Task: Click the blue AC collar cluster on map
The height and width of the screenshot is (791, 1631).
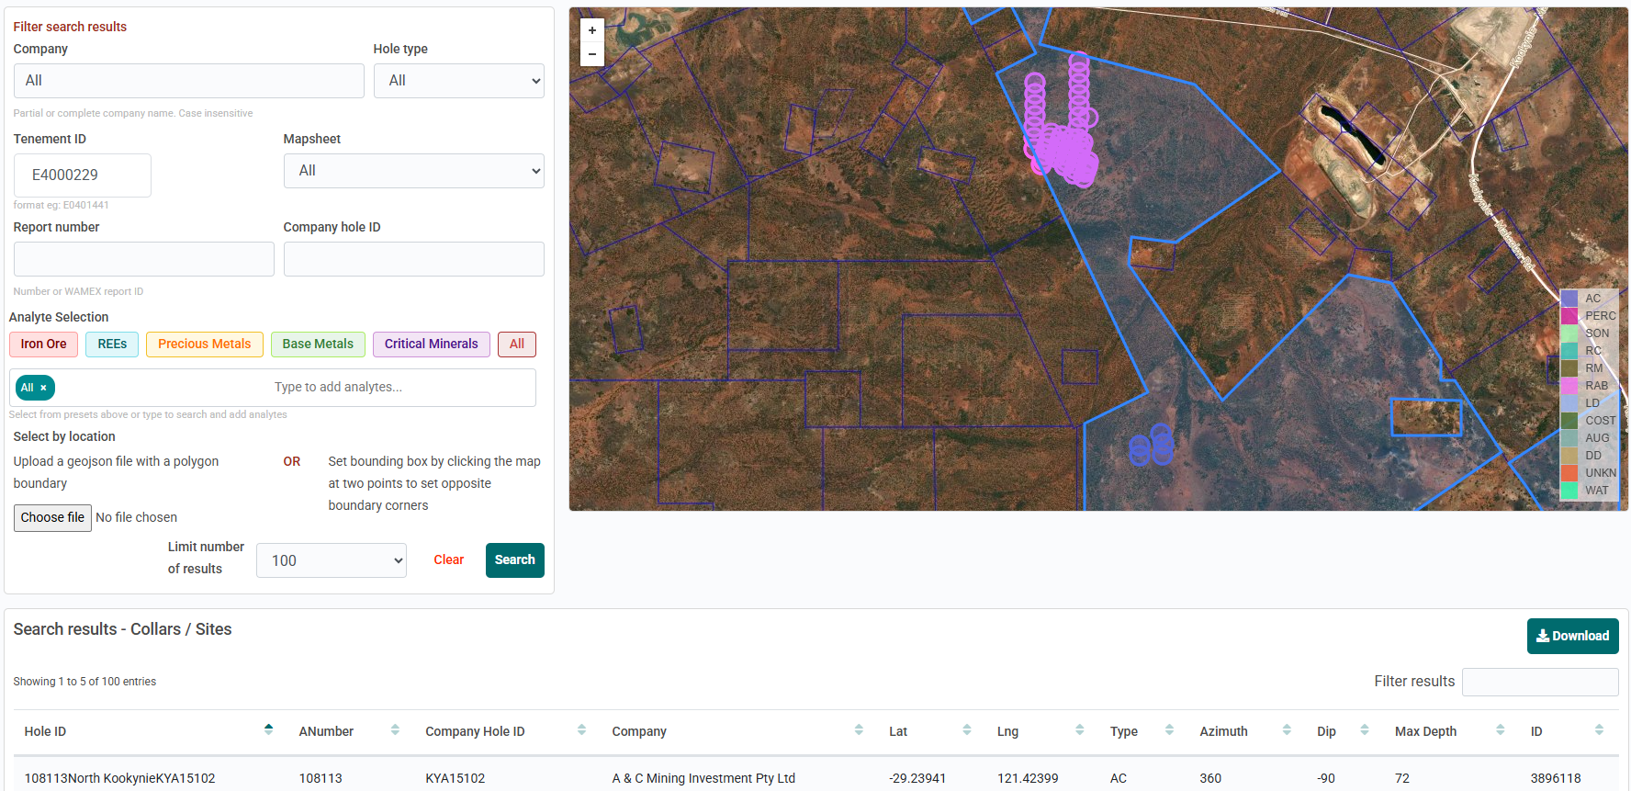Action: click(1152, 446)
